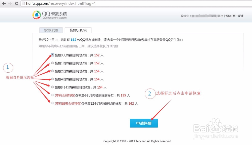The width and height of the screenshot is (252, 145).
Task: Pick the 恢复4周内被删除的好友 radio option
Action: [53, 79]
